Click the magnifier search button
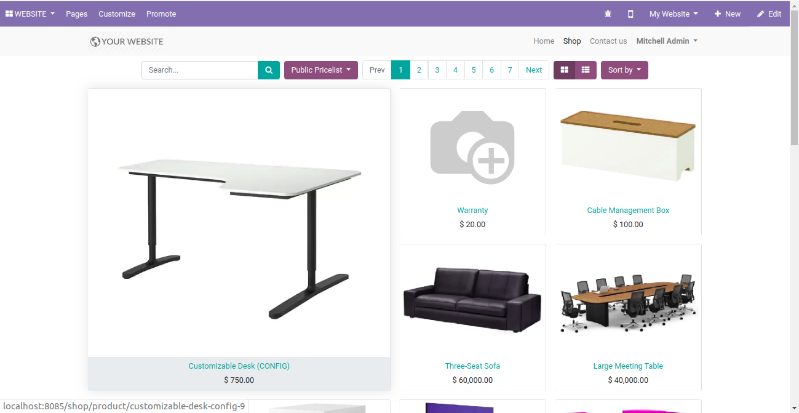Viewport: 799px width, 413px height. [x=269, y=70]
